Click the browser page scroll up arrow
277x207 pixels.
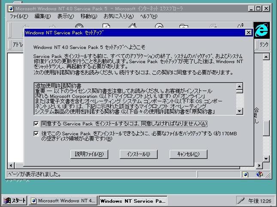[266, 57]
